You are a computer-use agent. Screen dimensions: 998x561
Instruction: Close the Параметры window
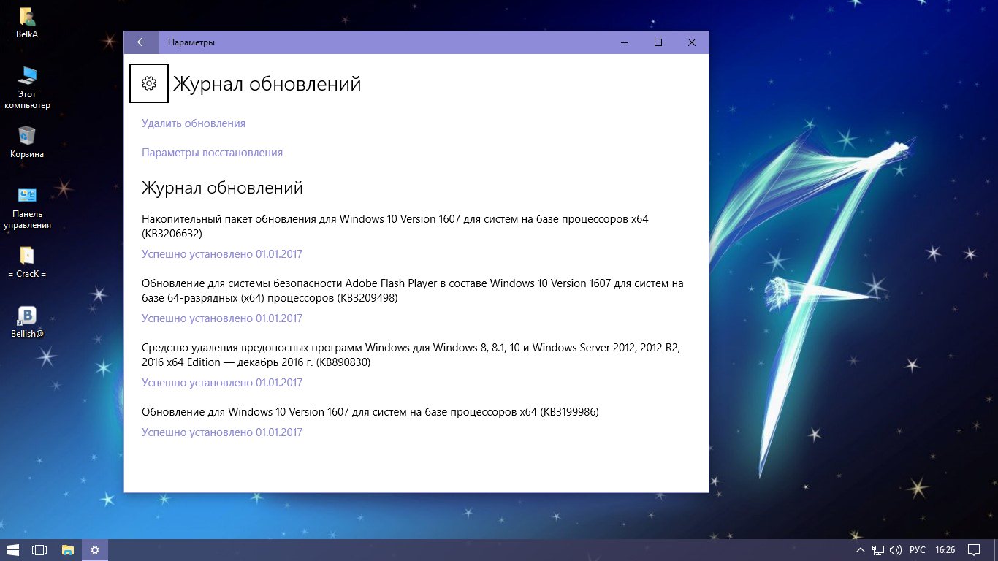pos(692,42)
